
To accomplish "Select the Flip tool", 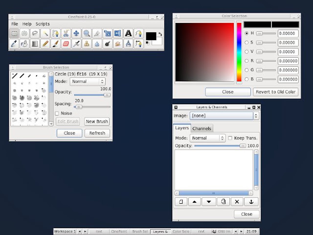I will 118,33.
